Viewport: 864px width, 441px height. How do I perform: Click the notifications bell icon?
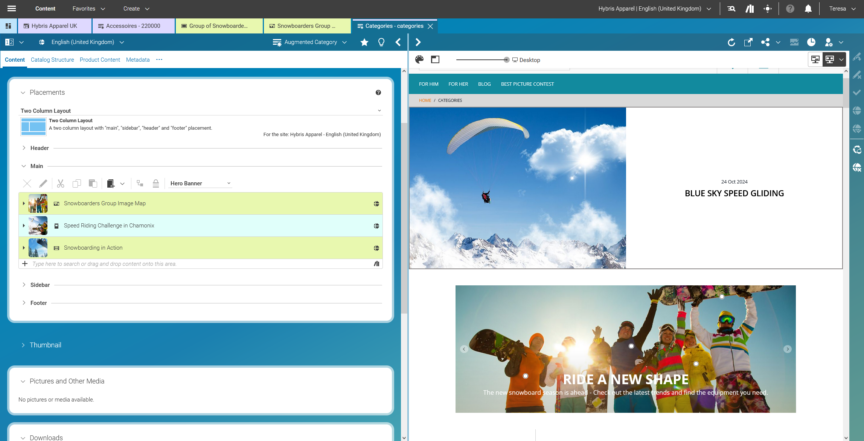pos(808,9)
